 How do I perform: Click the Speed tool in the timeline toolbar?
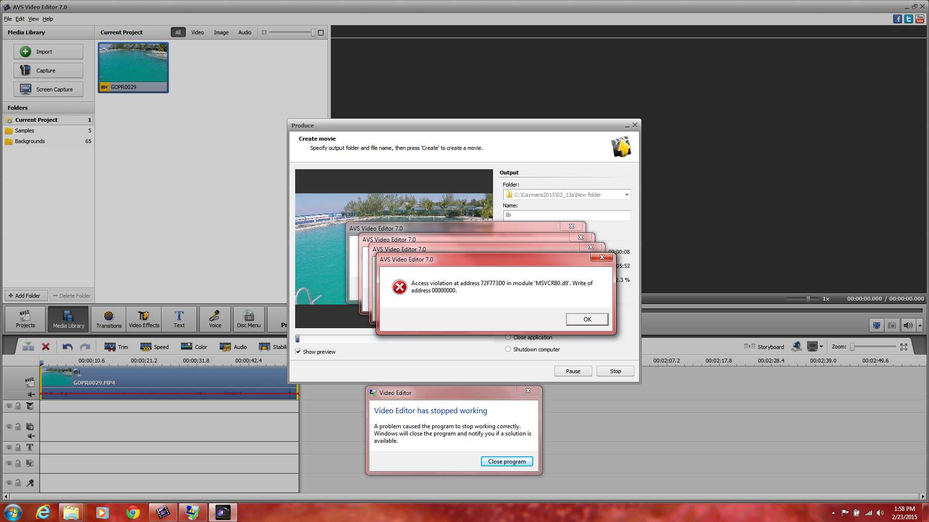point(154,347)
